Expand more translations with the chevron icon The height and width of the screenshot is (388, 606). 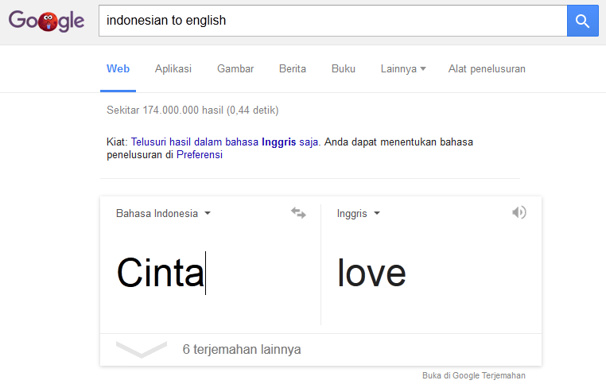click(x=142, y=349)
